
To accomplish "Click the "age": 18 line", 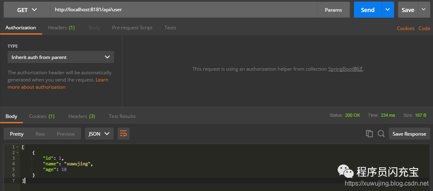I will tap(55, 169).
